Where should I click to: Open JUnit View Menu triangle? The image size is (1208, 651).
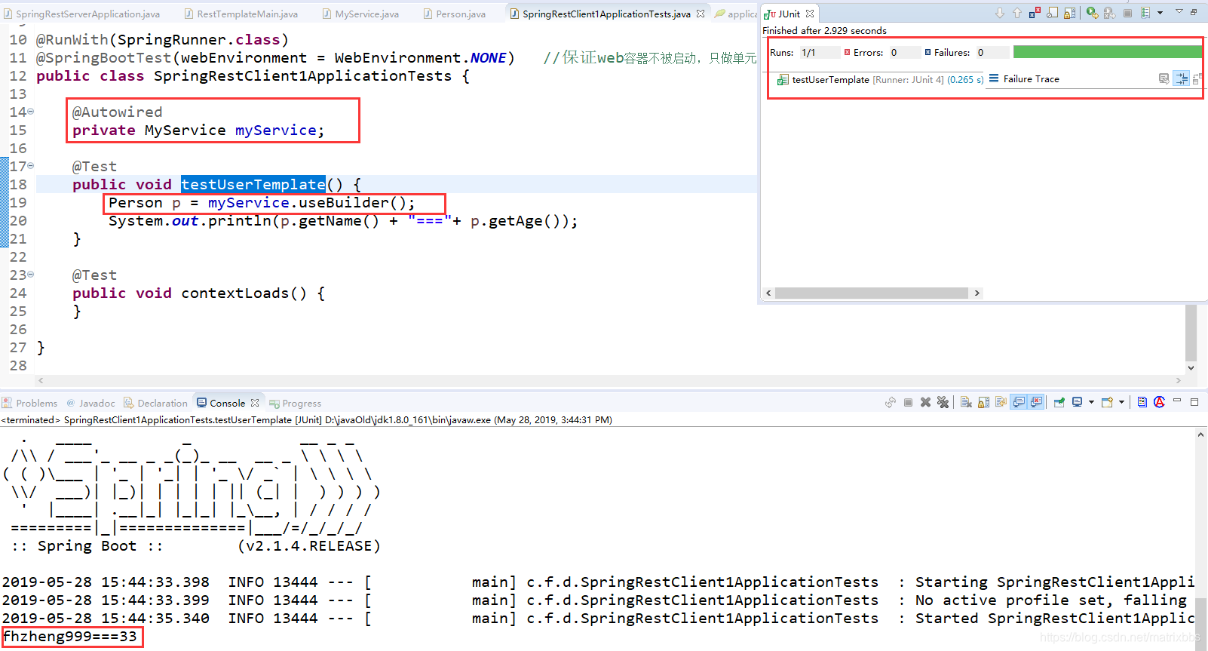[1179, 11]
